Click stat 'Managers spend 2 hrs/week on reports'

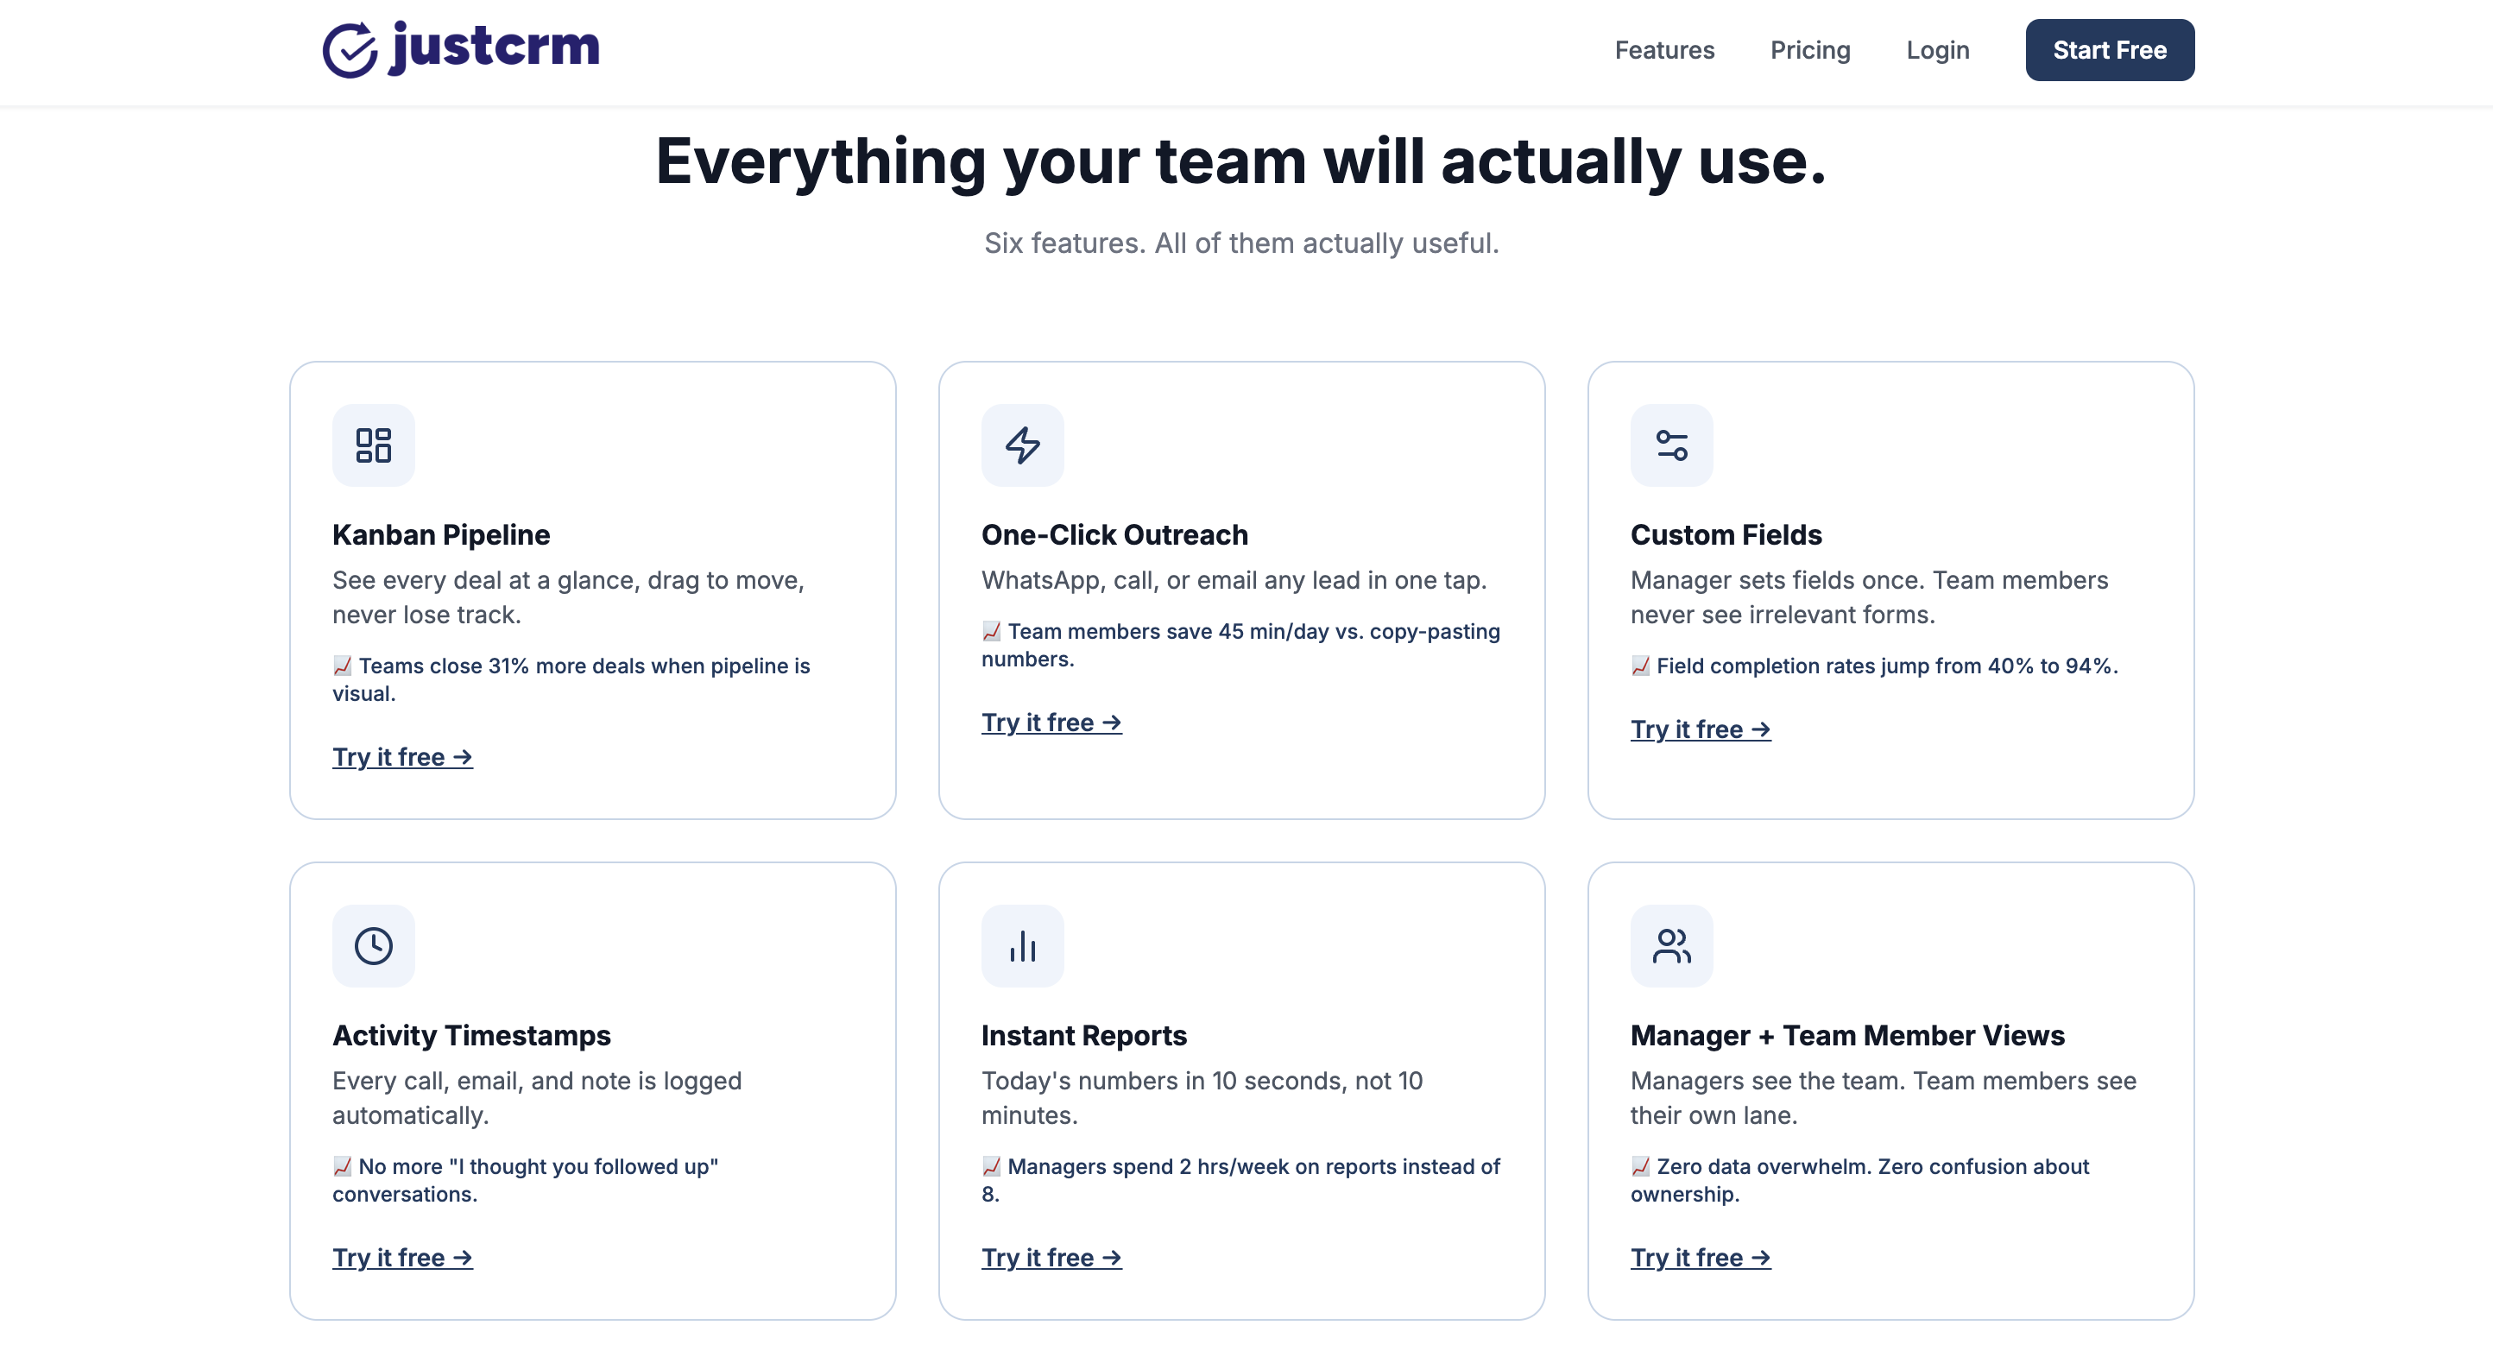click(1200, 1166)
